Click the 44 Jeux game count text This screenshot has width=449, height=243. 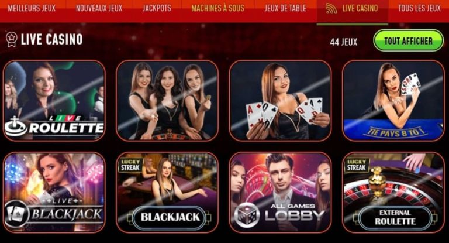pos(344,42)
